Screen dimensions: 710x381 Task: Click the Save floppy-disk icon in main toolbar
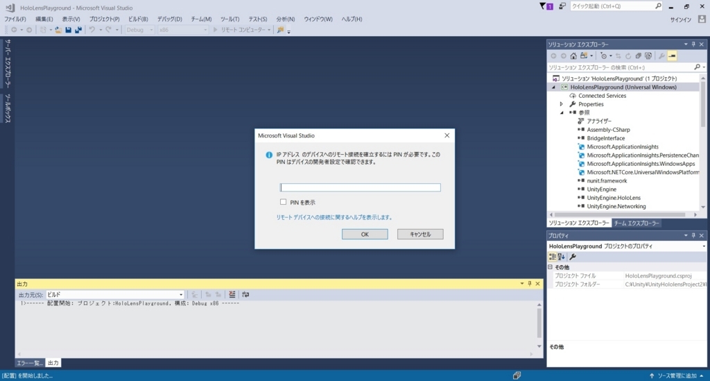tap(68, 30)
